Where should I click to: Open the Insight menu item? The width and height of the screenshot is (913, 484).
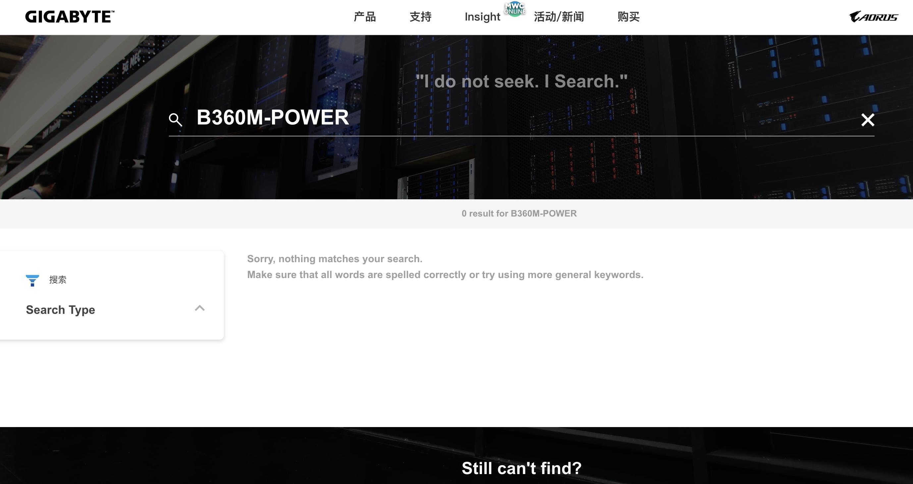[x=482, y=17]
